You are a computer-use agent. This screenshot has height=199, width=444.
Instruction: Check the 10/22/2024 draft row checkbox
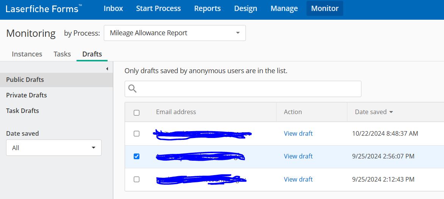pos(137,133)
